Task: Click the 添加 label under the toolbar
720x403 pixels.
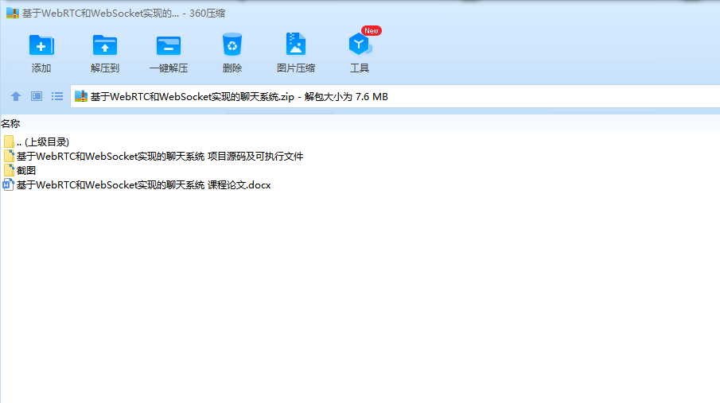Action: click(x=41, y=68)
